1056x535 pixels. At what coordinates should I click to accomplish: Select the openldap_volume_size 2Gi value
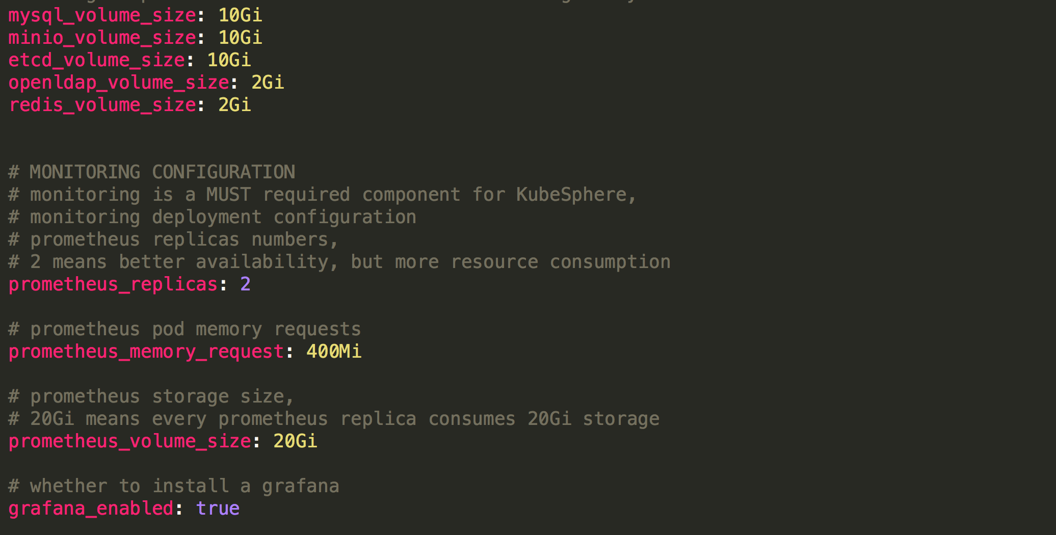tap(268, 83)
